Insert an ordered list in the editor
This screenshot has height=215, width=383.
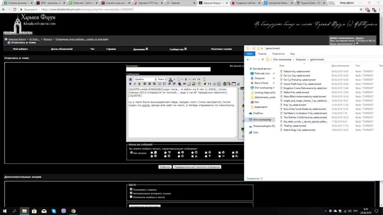coord(160,84)
